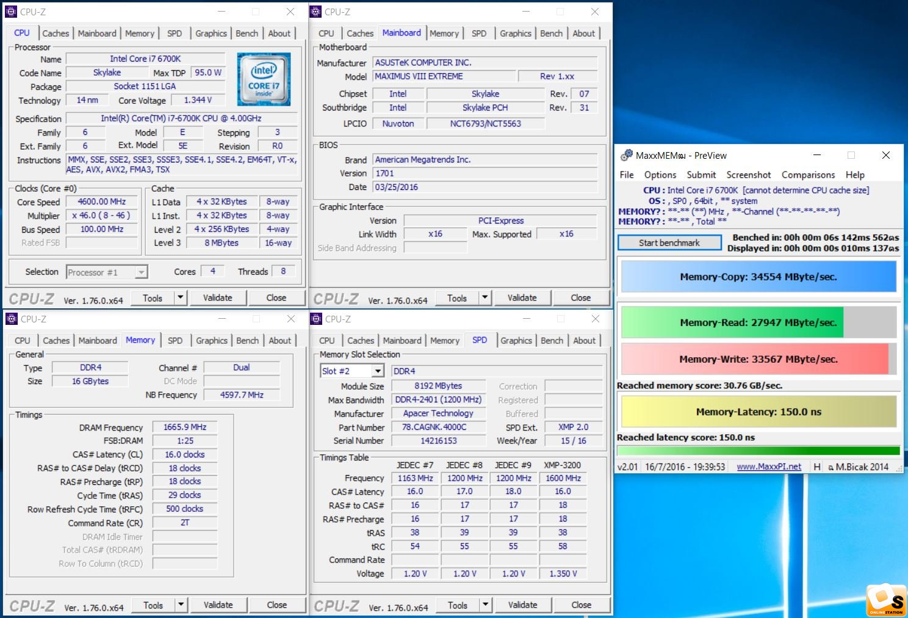Click Close button in Memory window
Image resolution: width=908 pixels, height=618 pixels.
coord(276,605)
